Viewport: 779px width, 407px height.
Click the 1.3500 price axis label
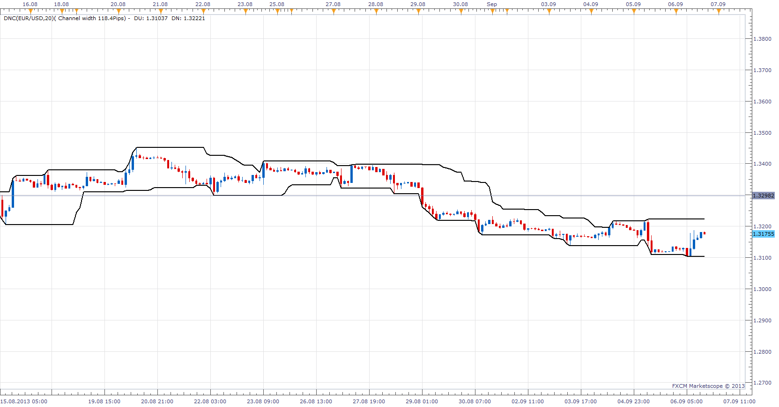(763, 133)
